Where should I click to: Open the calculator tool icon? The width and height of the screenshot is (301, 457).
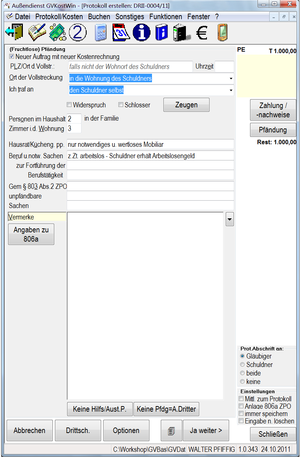[101, 32]
